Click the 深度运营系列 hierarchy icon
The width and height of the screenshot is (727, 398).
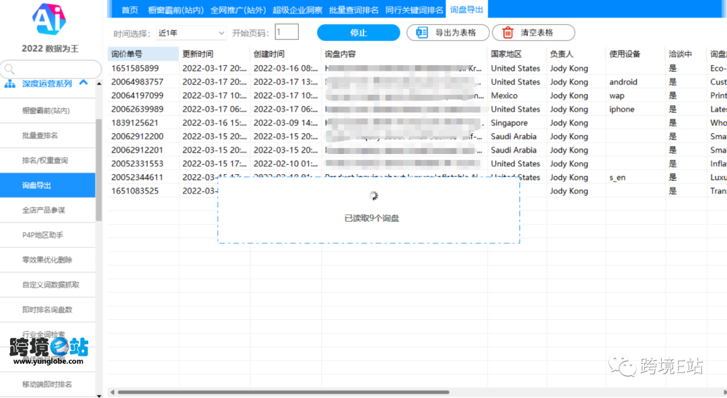pyautogui.click(x=9, y=84)
